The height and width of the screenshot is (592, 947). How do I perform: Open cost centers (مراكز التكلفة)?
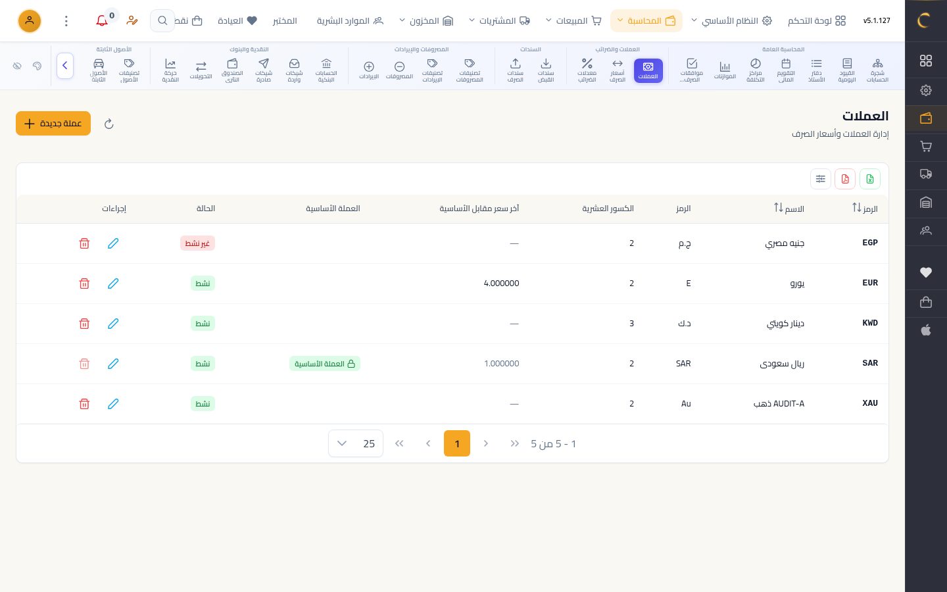point(755,70)
